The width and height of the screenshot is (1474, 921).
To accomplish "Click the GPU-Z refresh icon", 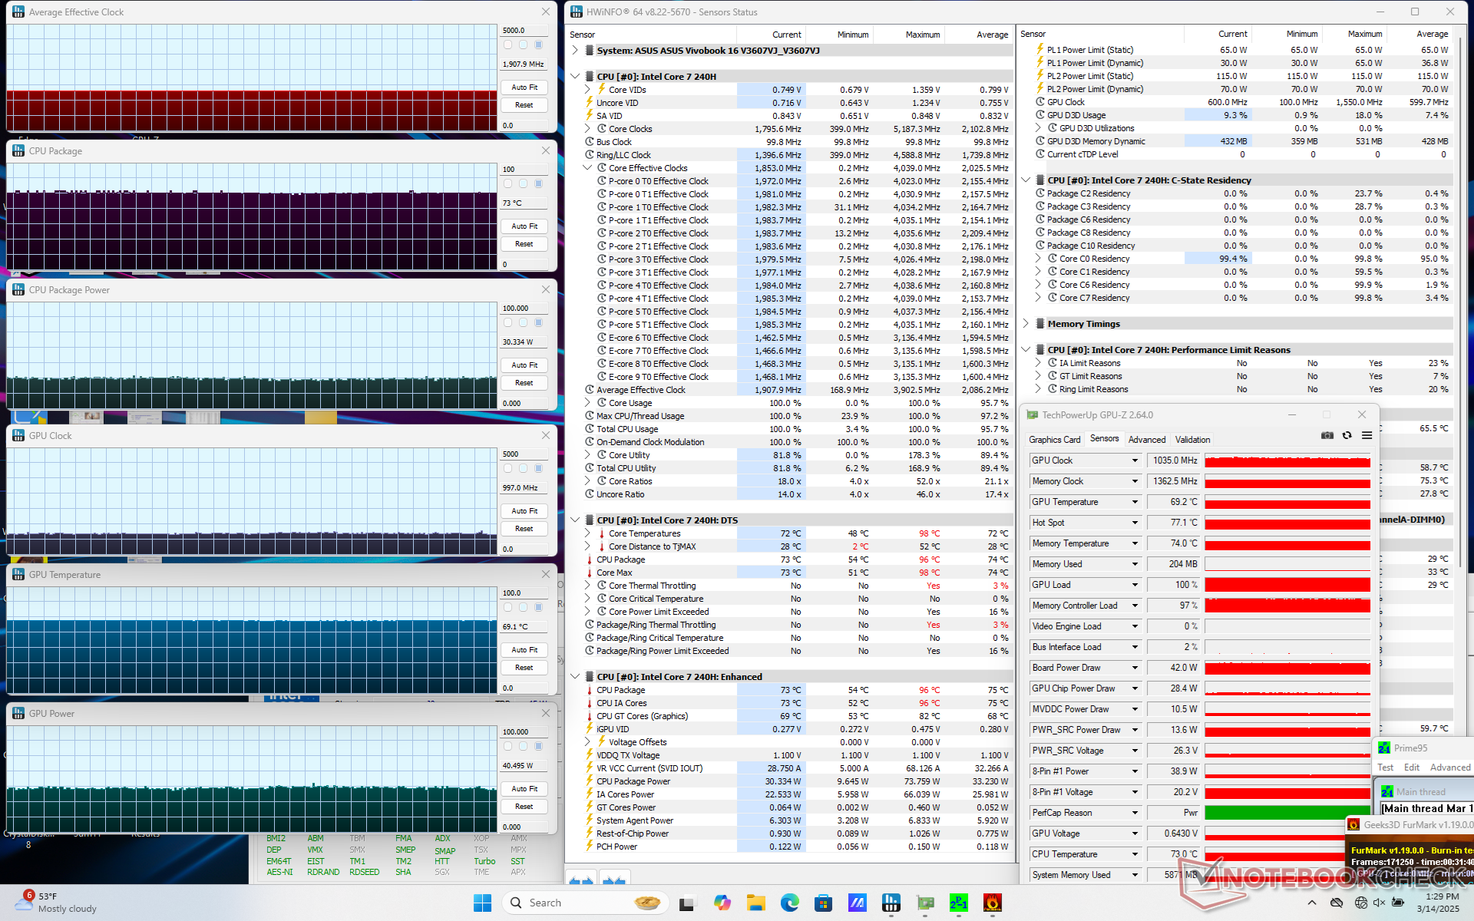I will [x=1347, y=436].
